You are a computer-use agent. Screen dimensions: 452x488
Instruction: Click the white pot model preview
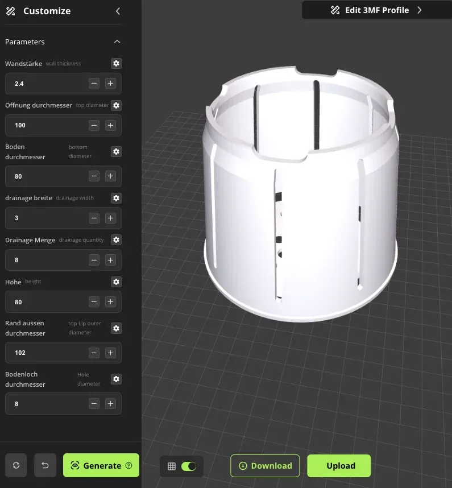click(x=301, y=195)
